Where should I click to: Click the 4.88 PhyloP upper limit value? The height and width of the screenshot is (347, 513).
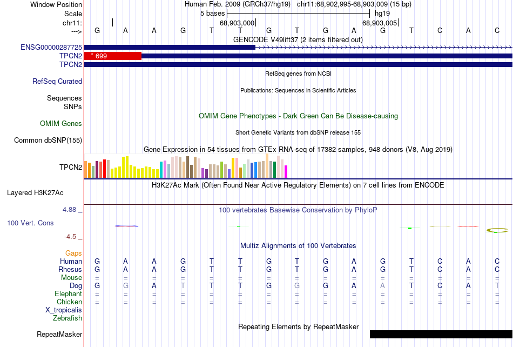coord(69,210)
